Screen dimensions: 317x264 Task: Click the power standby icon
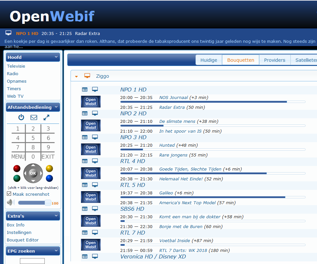tap(21, 117)
